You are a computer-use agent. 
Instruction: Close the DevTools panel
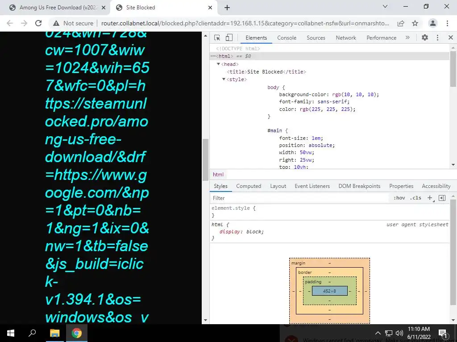[451, 37]
